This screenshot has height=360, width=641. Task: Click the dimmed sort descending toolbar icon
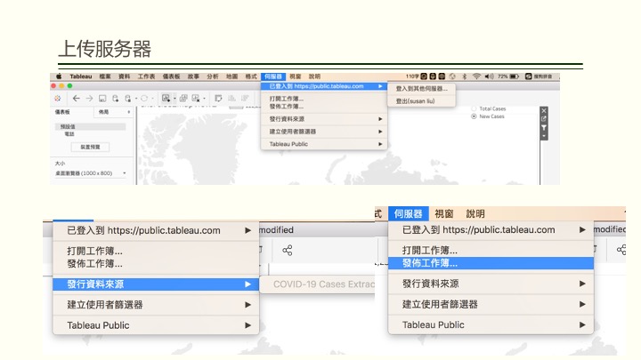click(245, 98)
